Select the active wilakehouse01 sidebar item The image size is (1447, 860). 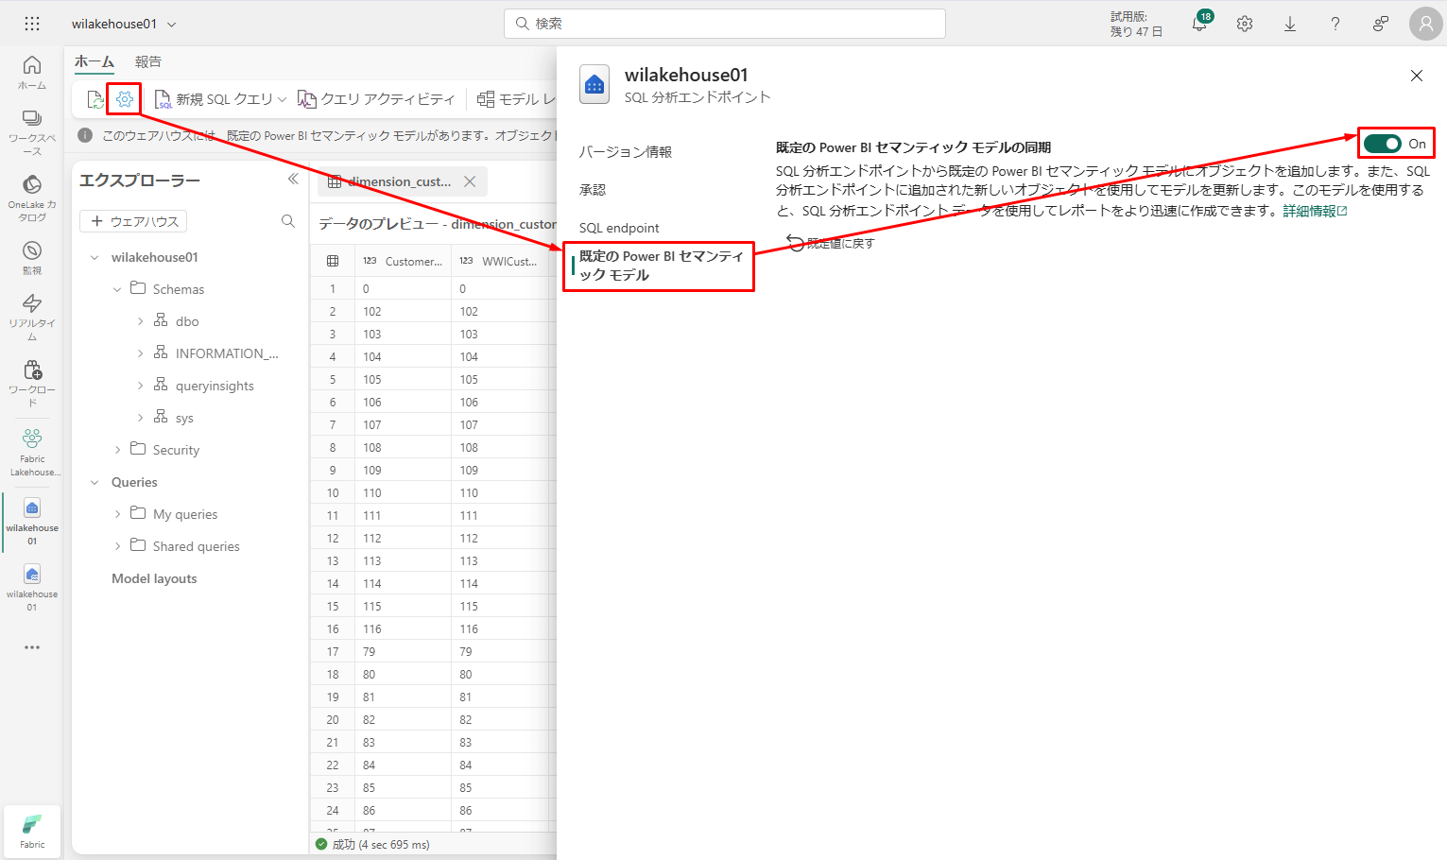[x=32, y=521]
